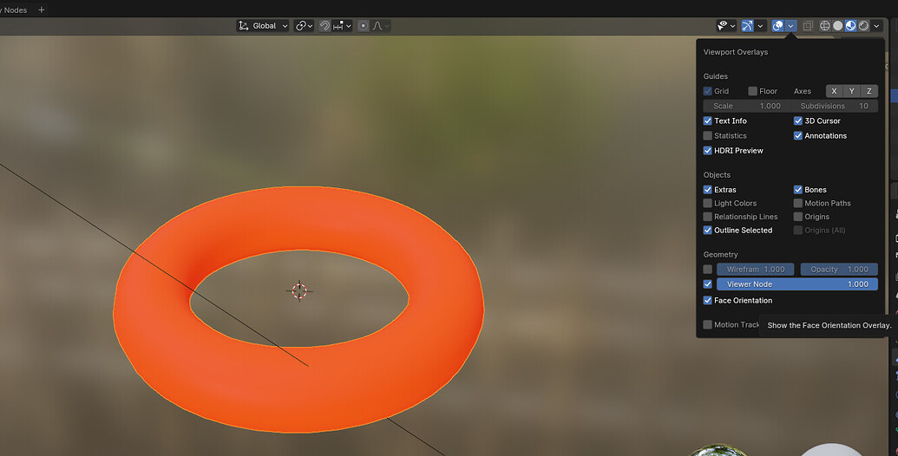Image resolution: width=898 pixels, height=456 pixels.
Task: Enable the Light Colors checkbox
Action: click(x=708, y=203)
